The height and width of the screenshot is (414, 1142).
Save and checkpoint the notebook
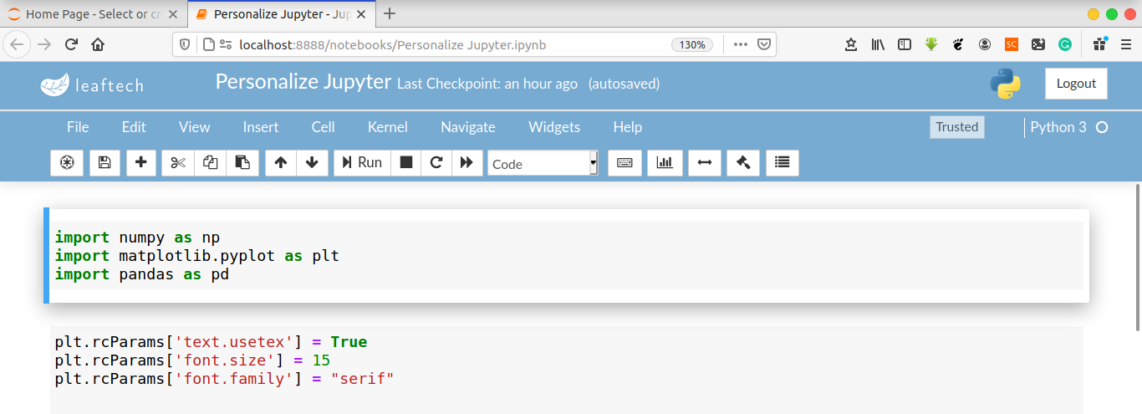tap(105, 163)
